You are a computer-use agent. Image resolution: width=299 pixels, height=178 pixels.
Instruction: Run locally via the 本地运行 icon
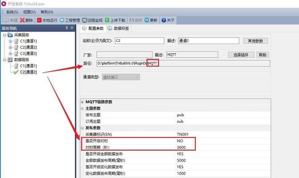click(x=39, y=20)
